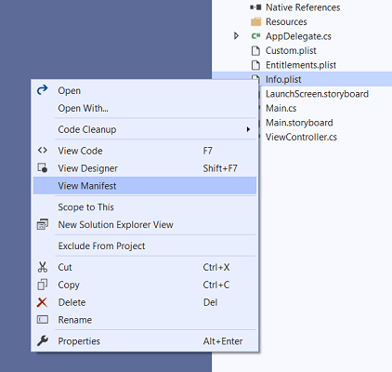Click the Rename box icon
The height and width of the screenshot is (372, 392).
[43, 320]
